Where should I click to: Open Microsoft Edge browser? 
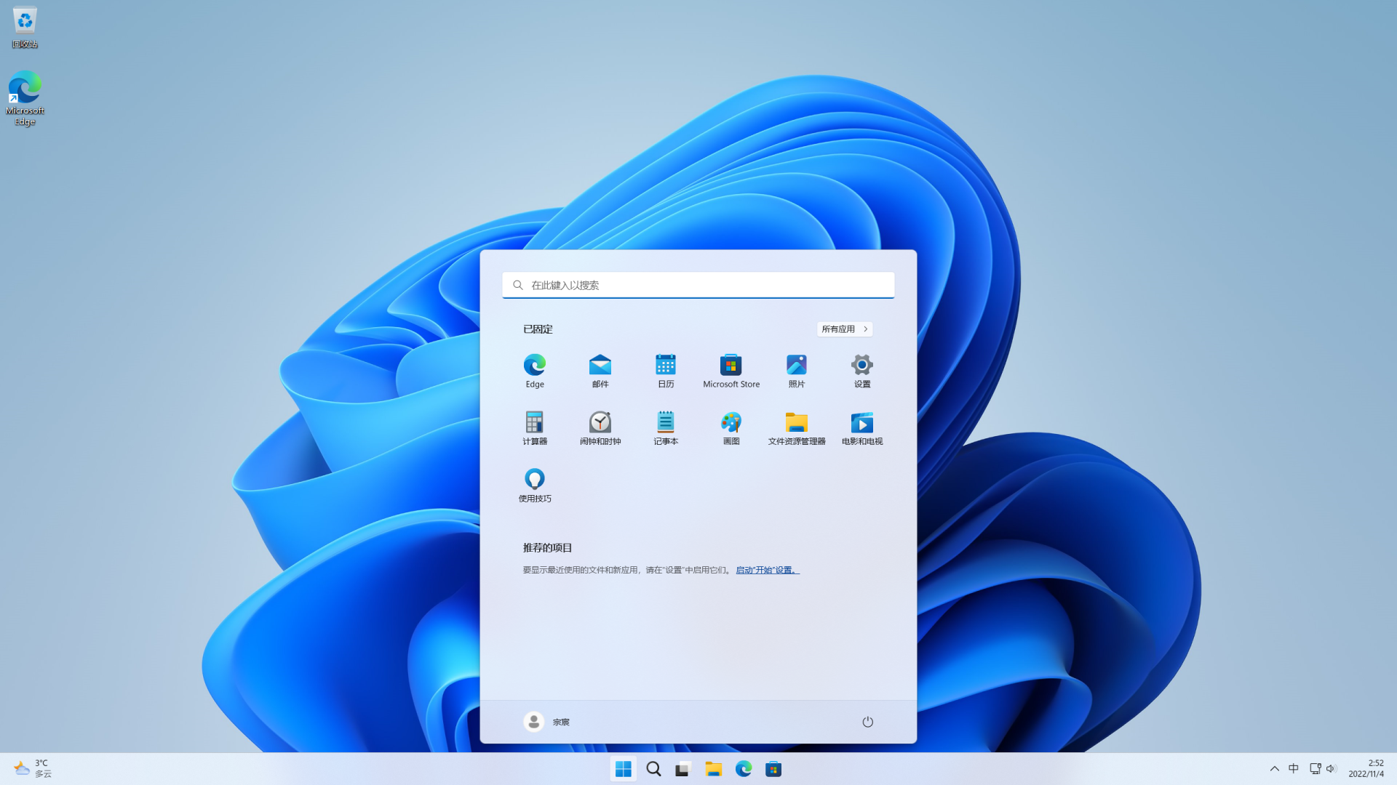click(x=535, y=369)
